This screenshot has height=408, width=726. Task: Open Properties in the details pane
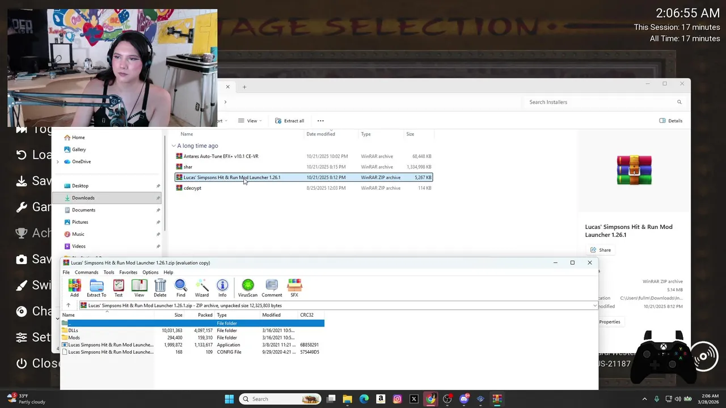click(610, 322)
